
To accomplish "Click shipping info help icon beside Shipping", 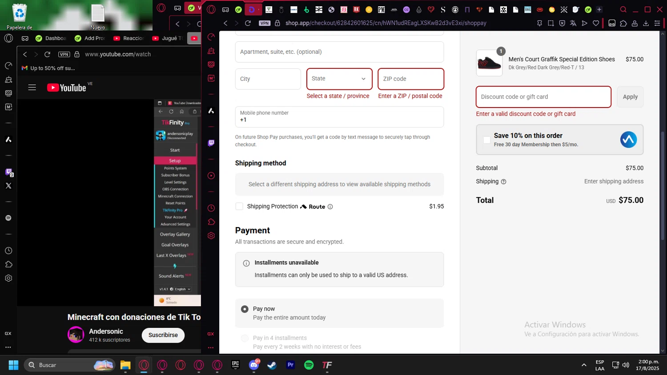I will point(504,182).
